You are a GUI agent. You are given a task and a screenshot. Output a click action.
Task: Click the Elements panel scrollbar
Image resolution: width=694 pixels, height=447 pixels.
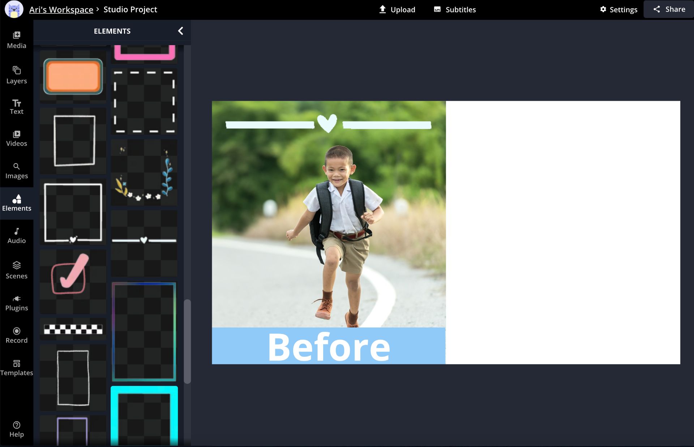pyautogui.click(x=187, y=341)
